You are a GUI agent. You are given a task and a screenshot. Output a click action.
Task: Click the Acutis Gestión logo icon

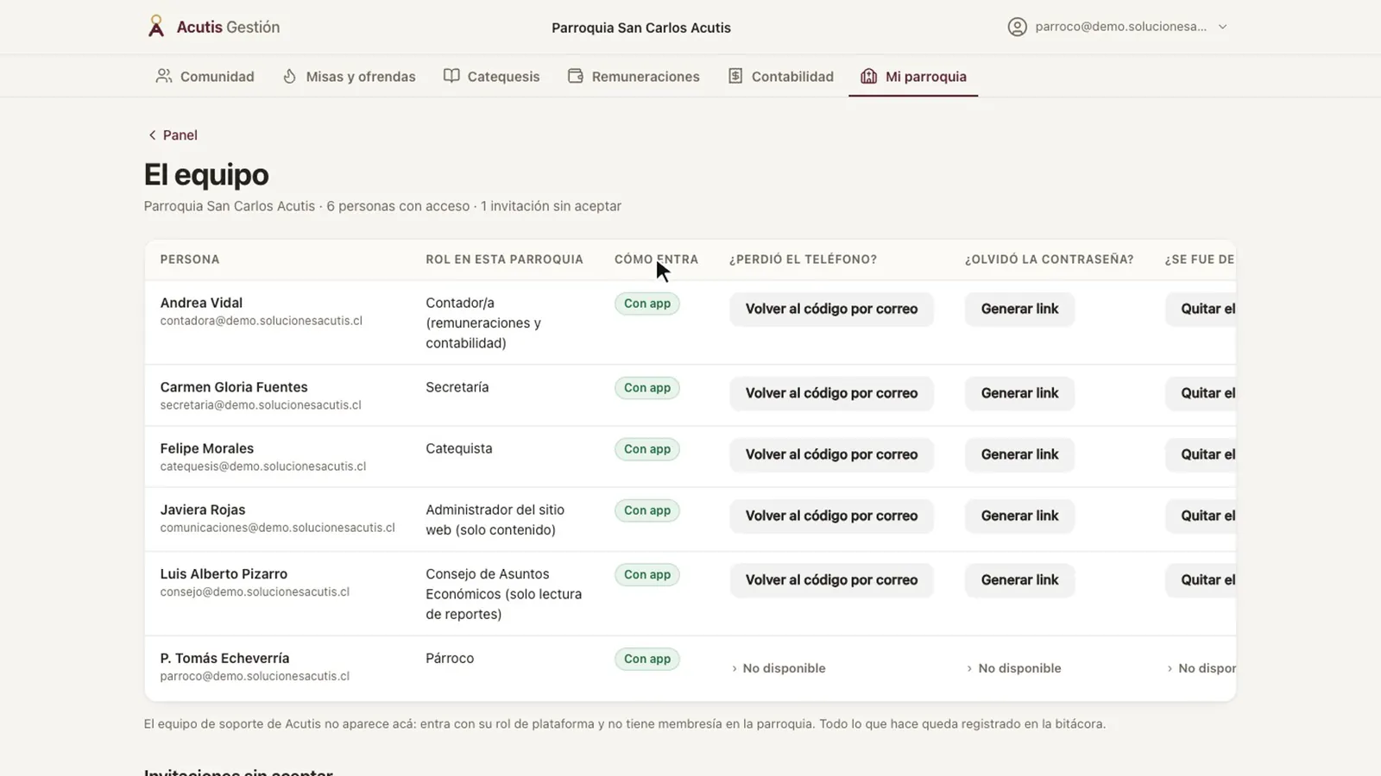click(155, 27)
